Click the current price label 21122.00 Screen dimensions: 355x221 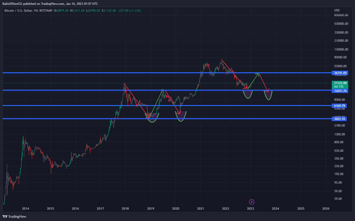pos(340,83)
